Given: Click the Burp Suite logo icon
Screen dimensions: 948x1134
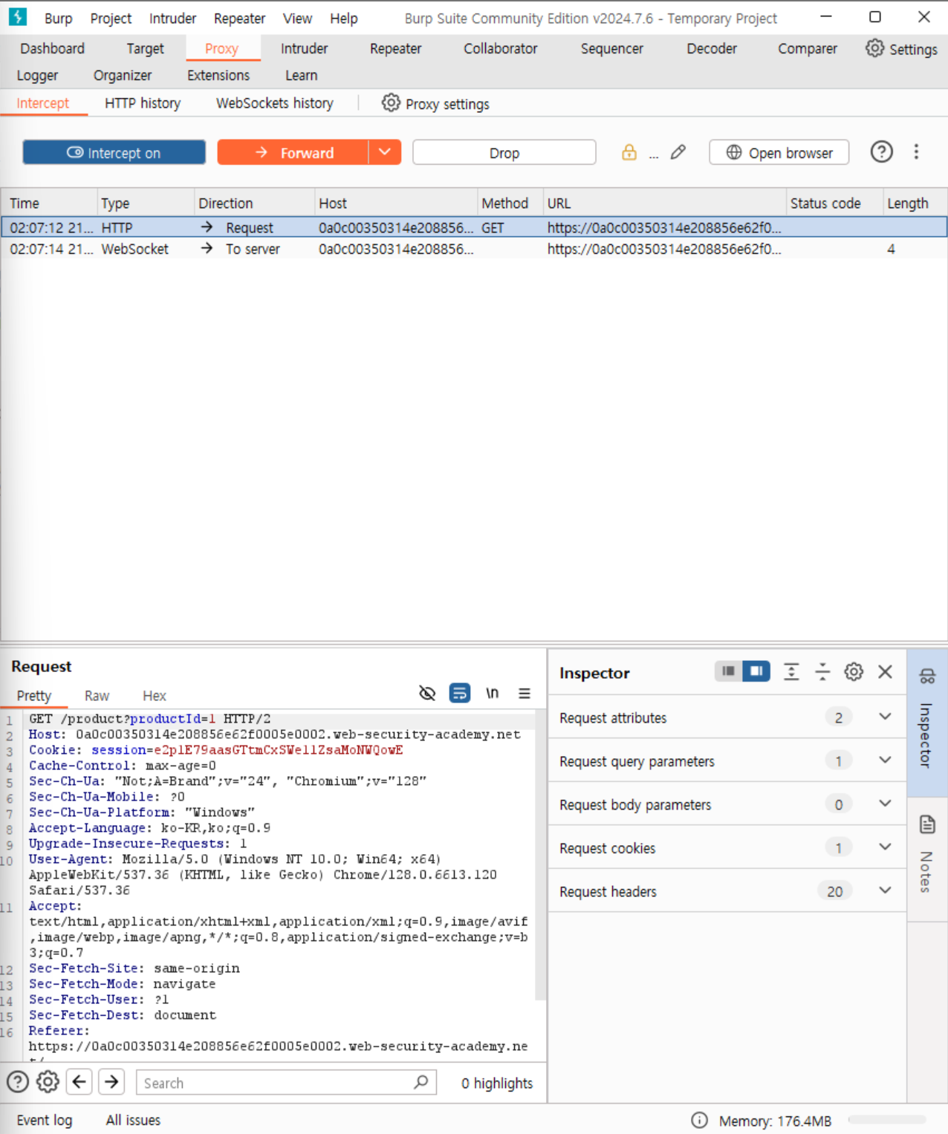Looking at the screenshot, I should coord(18,17).
